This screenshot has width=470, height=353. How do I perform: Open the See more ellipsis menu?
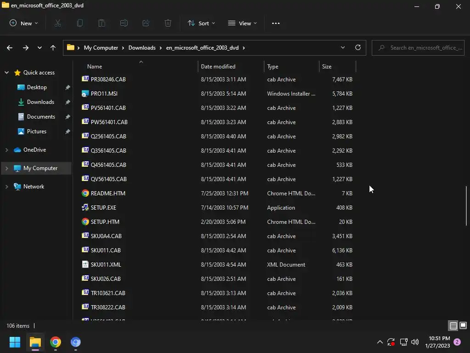coord(276,23)
